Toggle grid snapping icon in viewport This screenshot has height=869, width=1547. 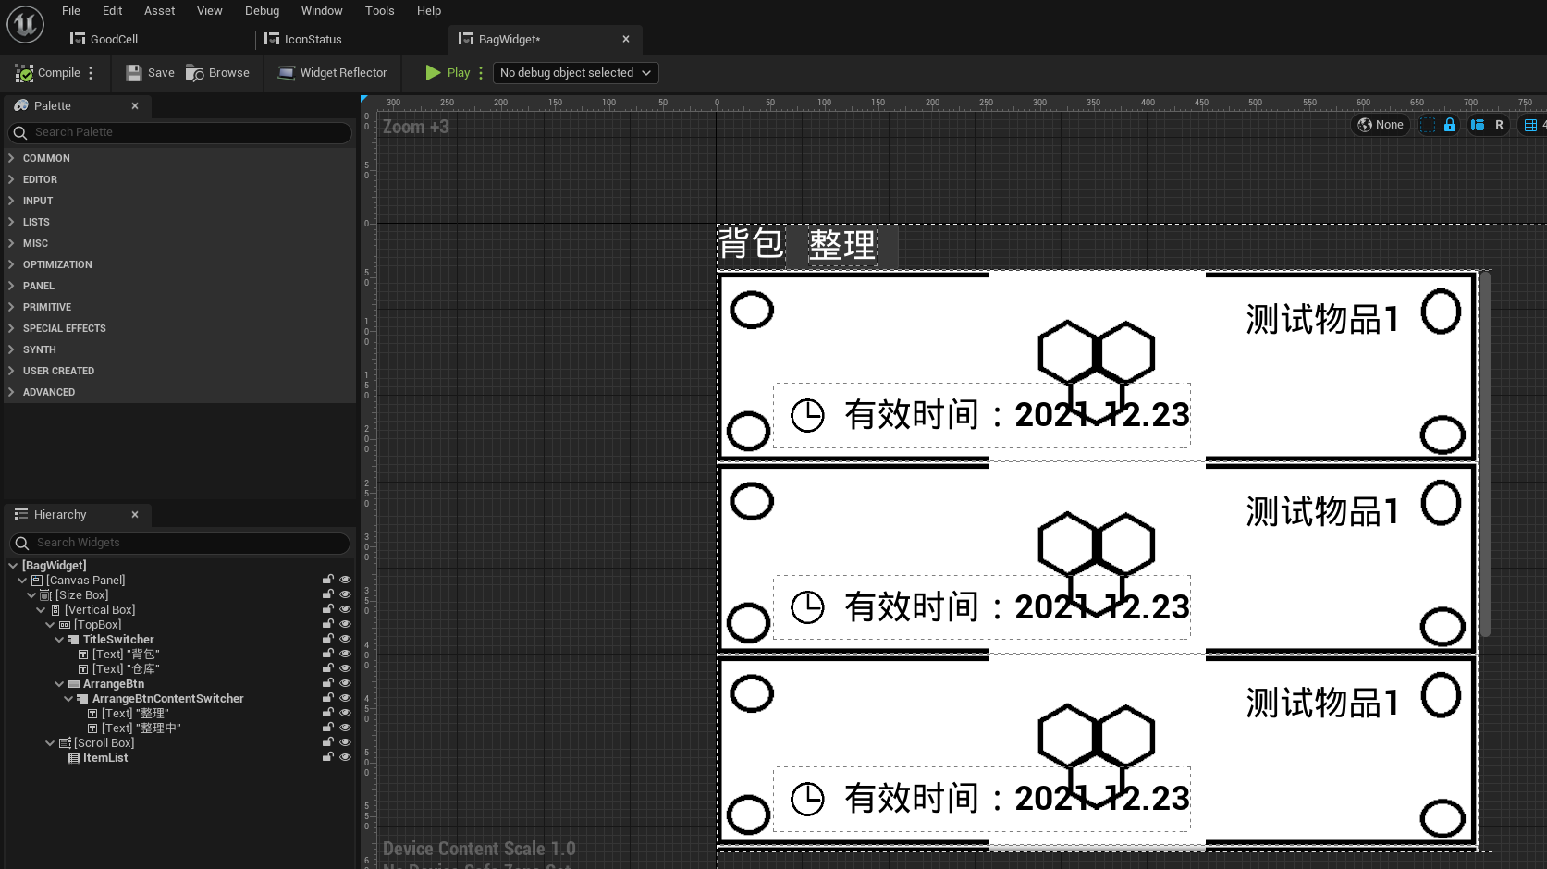1530,125
